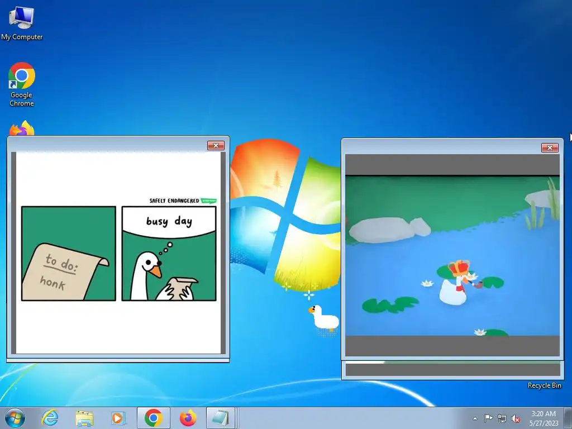Open the network status tray icon
Viewport: 572px width, 429px height.
coord(502,418)
